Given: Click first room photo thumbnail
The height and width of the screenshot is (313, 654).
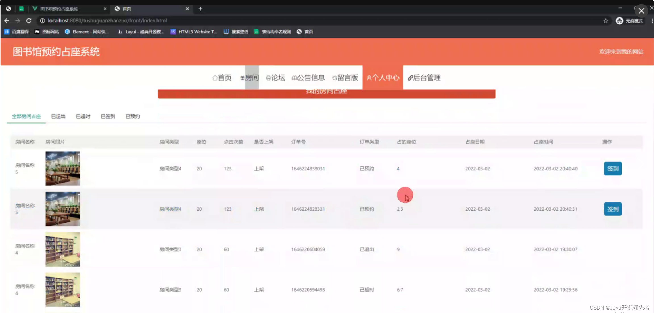Looking at the screenshot, I should 63,169.
